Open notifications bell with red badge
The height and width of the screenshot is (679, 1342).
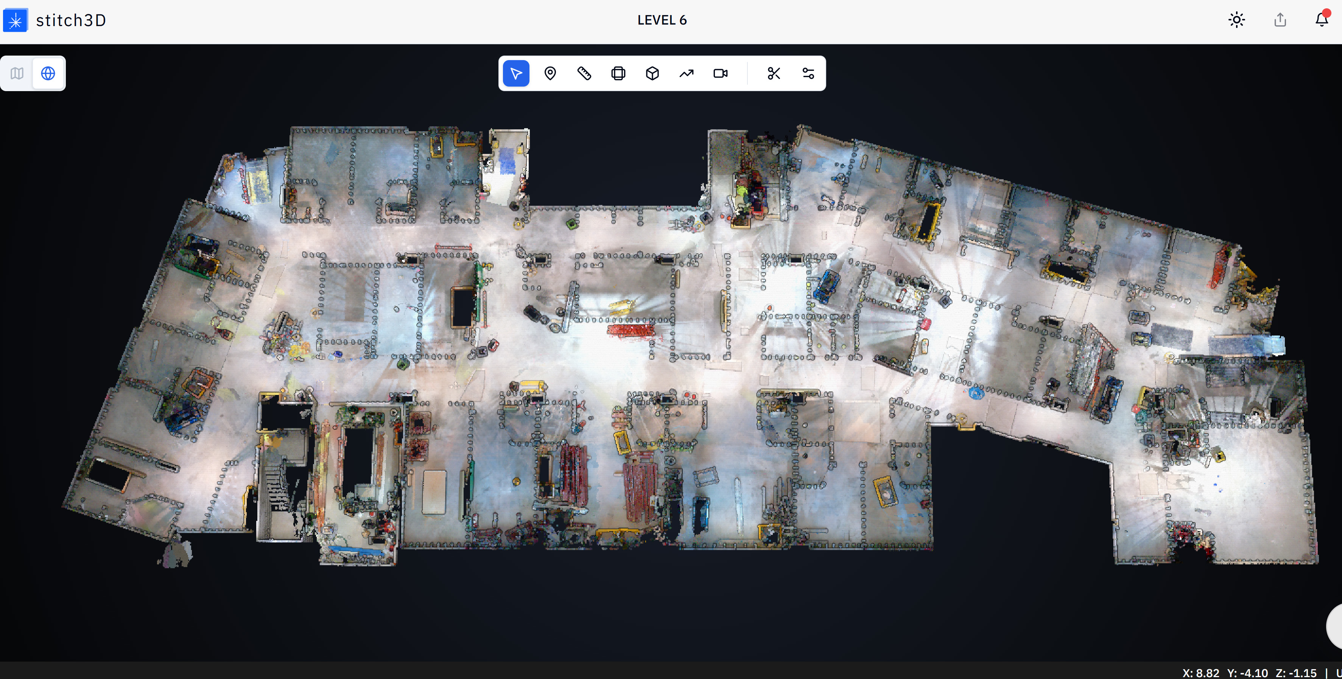(1322, 20)
